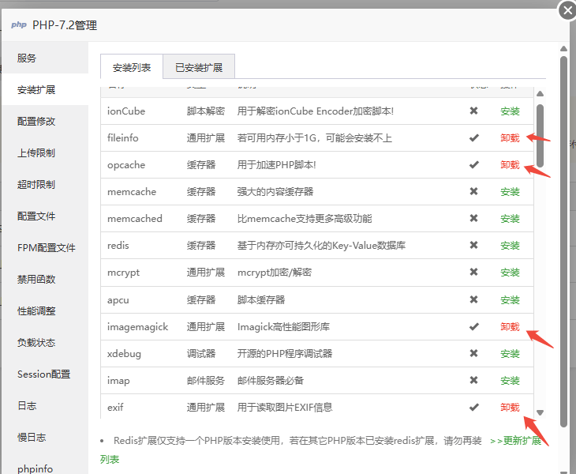Open FPM配置文件 section
The width and height of the screenshot is (576, 474).
pyautogui.click(x=47, y=247)
